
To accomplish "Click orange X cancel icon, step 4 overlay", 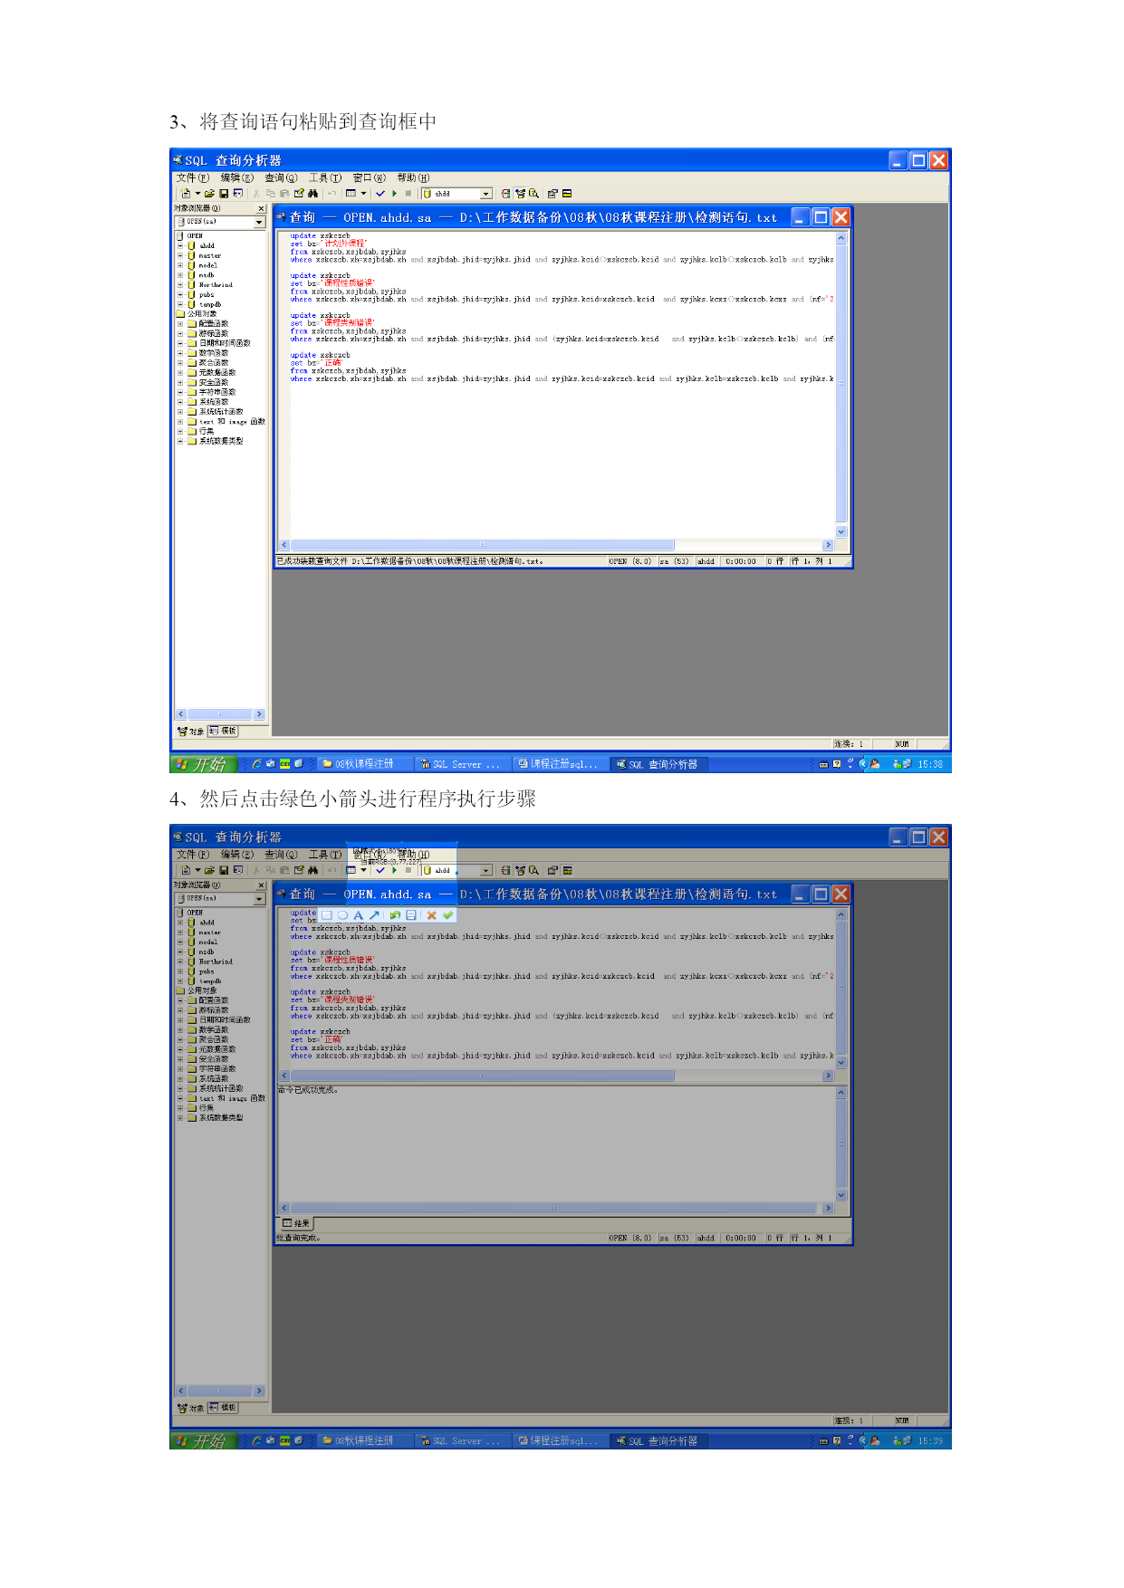I will (x=432, y=915).
